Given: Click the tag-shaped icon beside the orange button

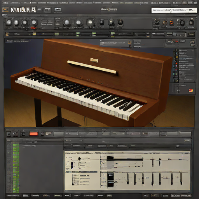Looking at the screenshot, I should 48,133.
